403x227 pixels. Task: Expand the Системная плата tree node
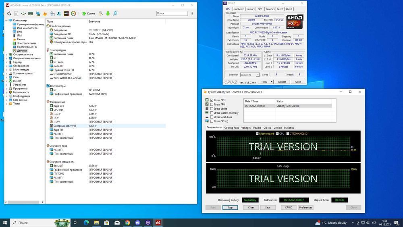click(6, 54)
